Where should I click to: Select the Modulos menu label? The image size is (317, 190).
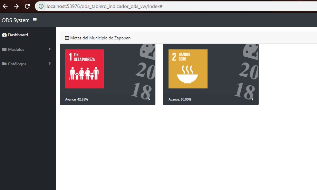pyautogui.click(x=16, y=49)
